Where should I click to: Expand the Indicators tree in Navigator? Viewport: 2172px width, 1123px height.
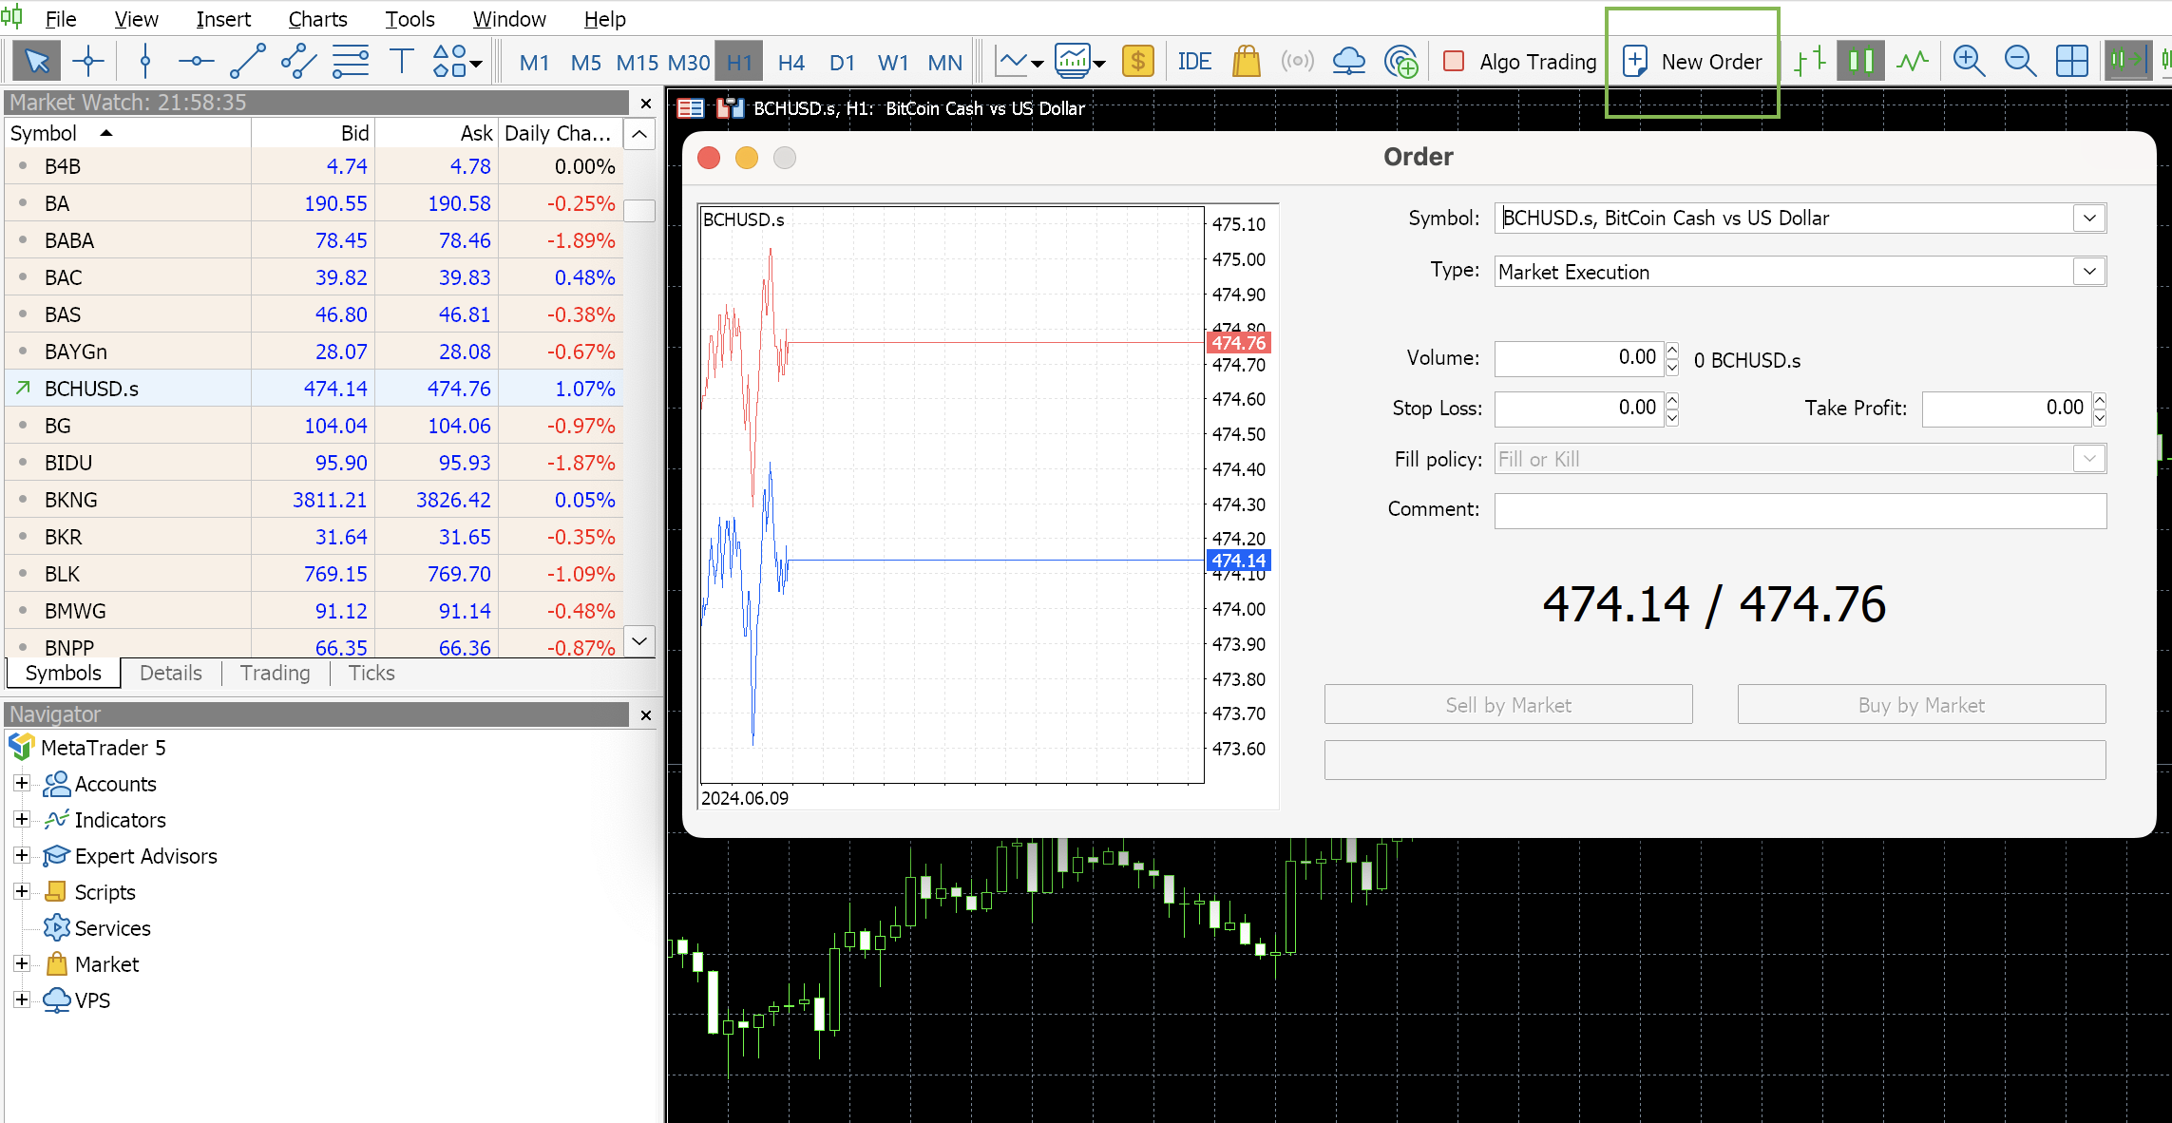click(x=21, y=820)
